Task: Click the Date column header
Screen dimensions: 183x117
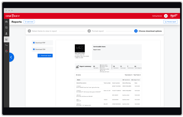Action: pos(136,83)
